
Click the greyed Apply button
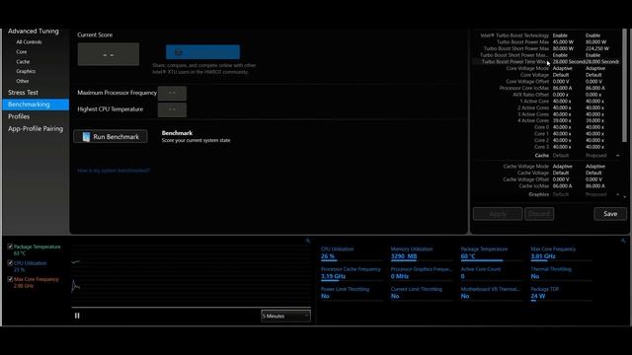click(x=498, y=214)
